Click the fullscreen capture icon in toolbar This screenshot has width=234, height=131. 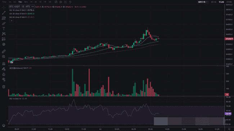pyautogui.click(x=66, y=2)
